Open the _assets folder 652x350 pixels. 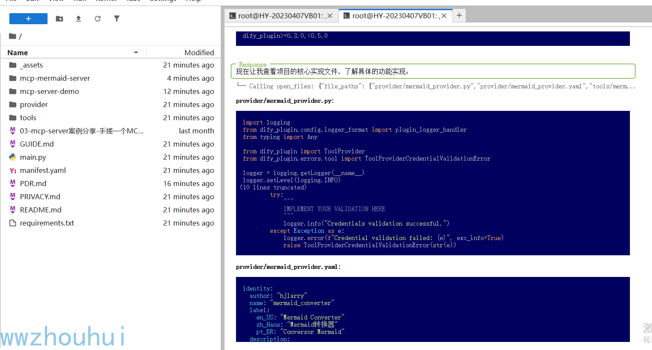[111, 65]
